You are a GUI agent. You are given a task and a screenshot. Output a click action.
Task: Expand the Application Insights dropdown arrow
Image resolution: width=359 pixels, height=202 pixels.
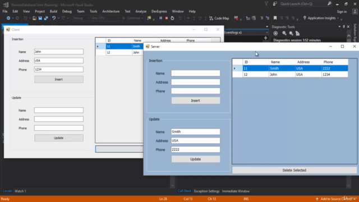pos(338,18)
